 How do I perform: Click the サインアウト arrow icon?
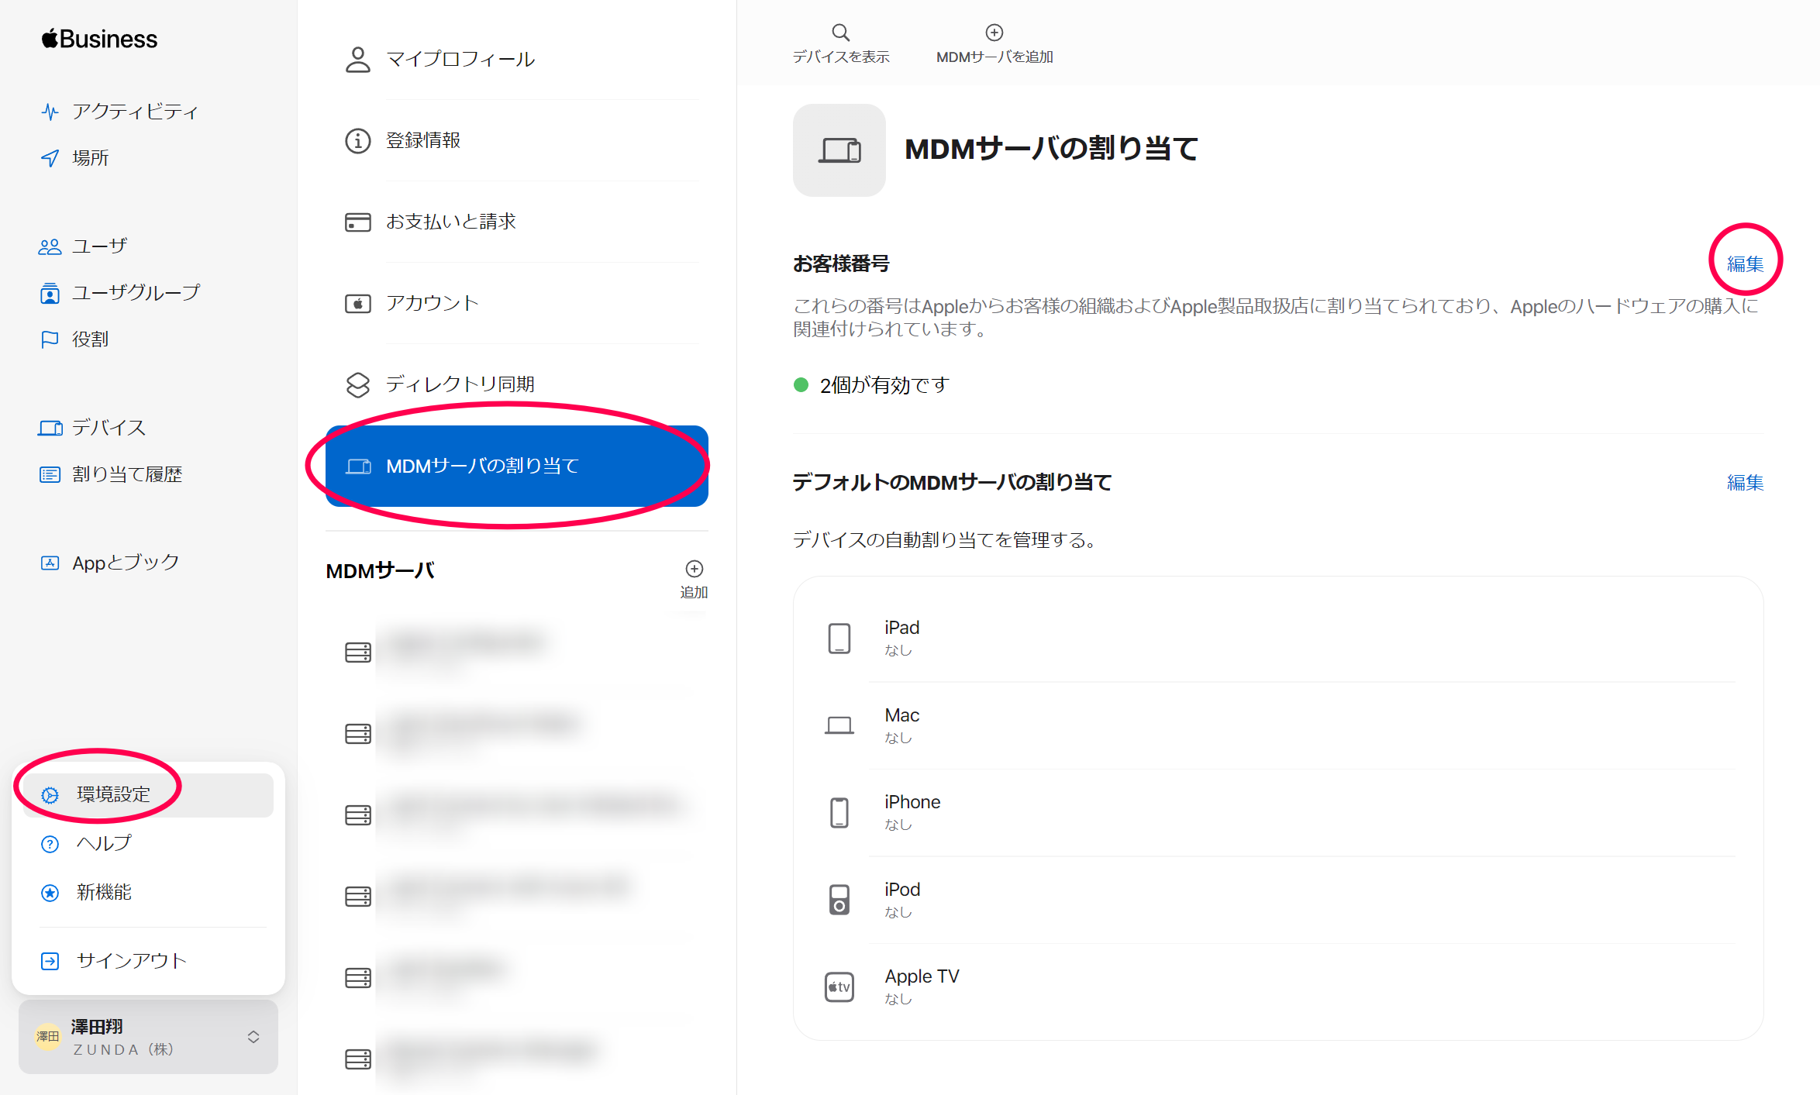click(50, 961)
